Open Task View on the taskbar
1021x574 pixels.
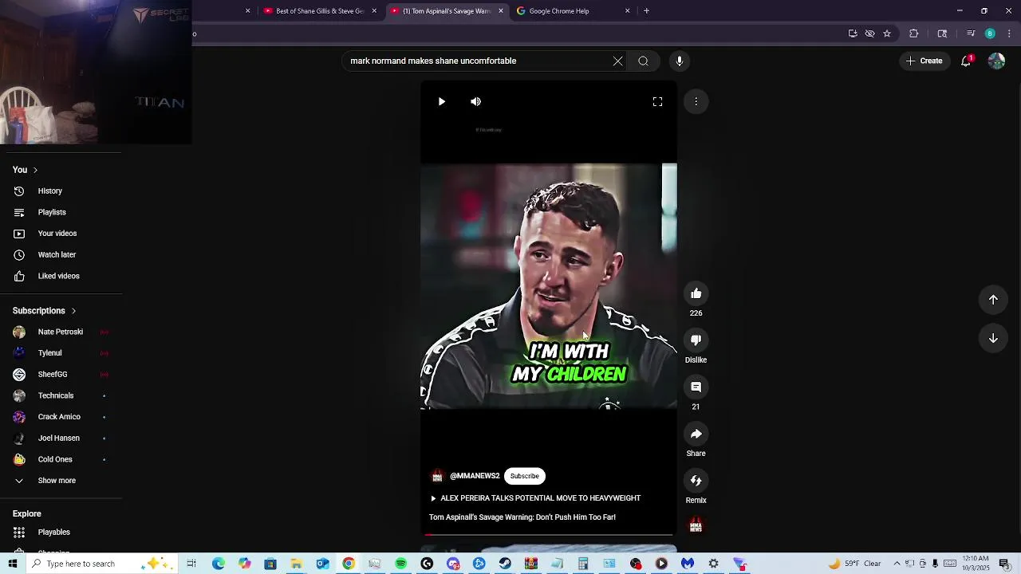(191, 564)
